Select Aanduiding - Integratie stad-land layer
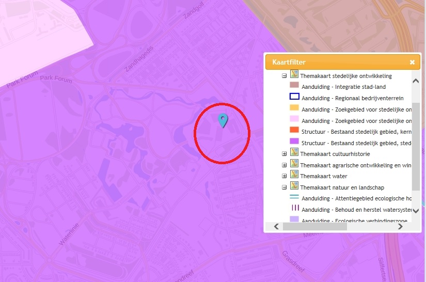Screen dimensions: 426x282 point(344,87)
